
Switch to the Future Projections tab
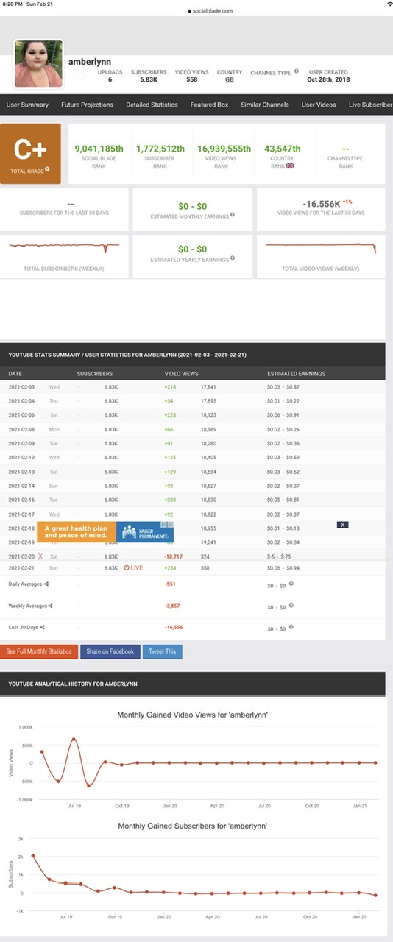[x=88, y=105]
